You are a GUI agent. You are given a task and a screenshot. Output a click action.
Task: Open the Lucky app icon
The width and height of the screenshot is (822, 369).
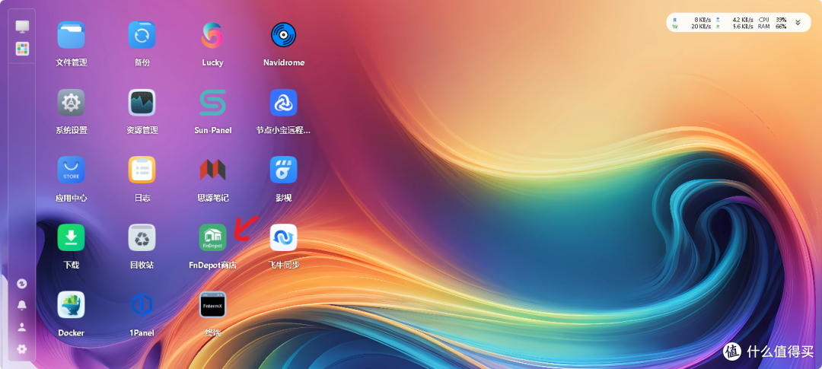(x=212, y=35)
